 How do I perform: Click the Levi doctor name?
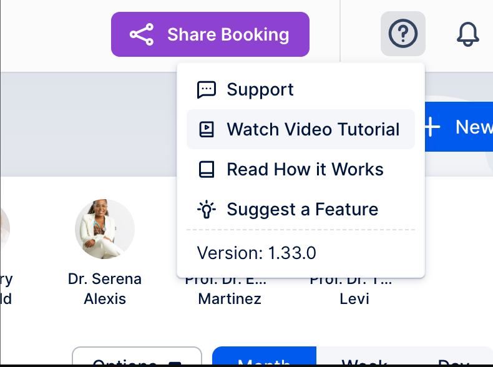(354, 298)
